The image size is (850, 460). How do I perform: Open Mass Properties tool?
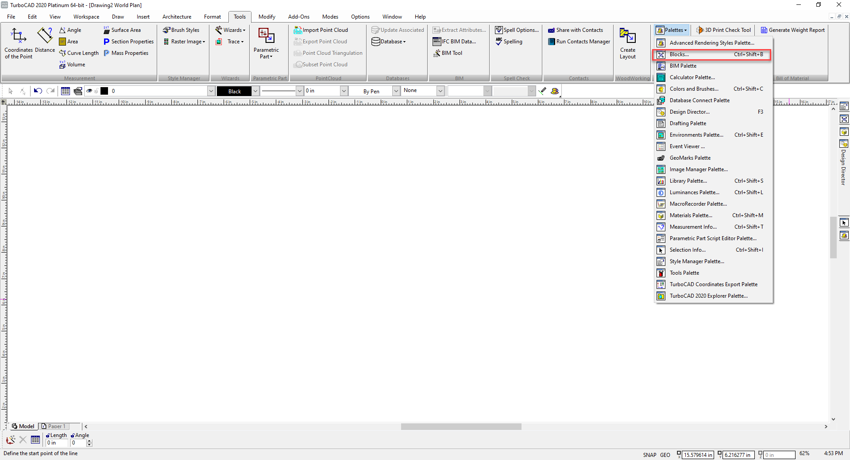[x=126, y=53]
